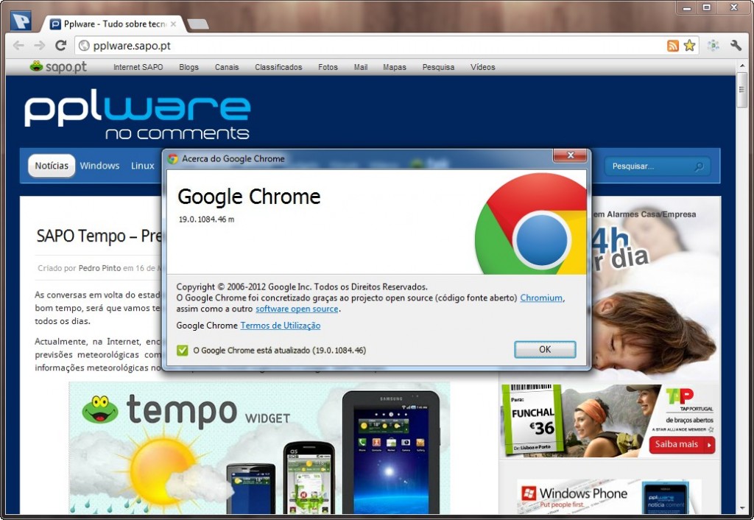This screenshot has height=520, width=754.
Task: Open Vídeos in the SAPO bar
Action: tap(482, 67)
